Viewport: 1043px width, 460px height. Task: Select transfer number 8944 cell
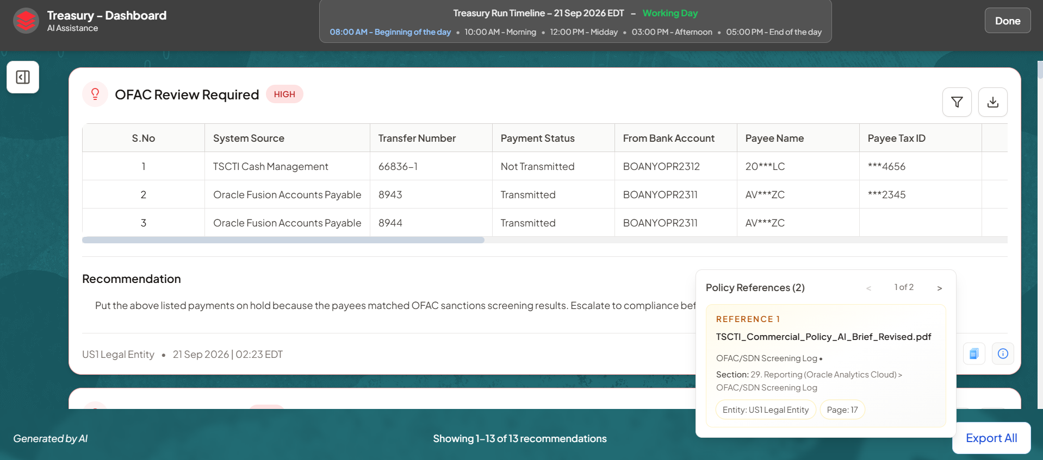pos(431,223)
